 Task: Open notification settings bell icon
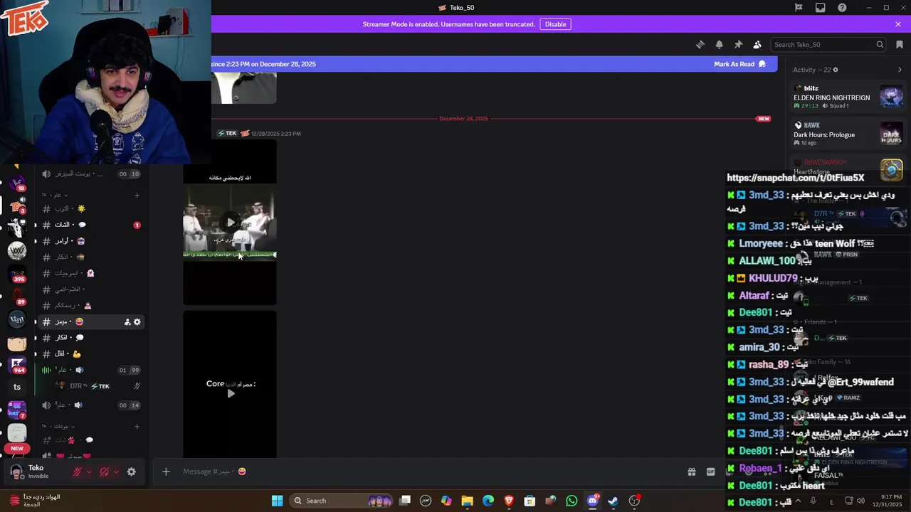click(x=719, y=44)
